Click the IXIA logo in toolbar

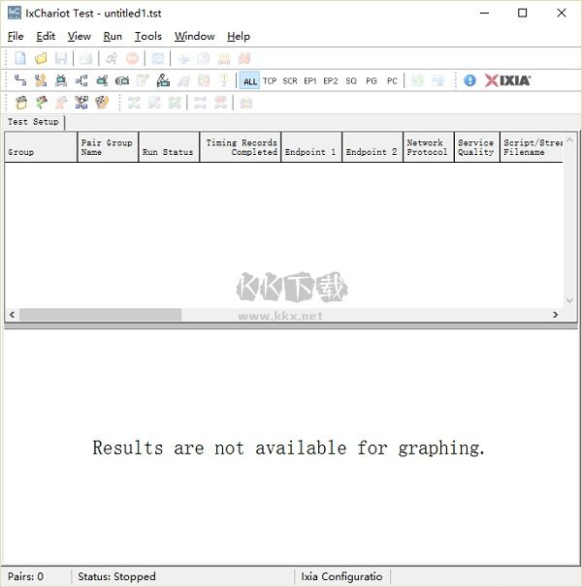pyautogui.click(x=507, y=80)
